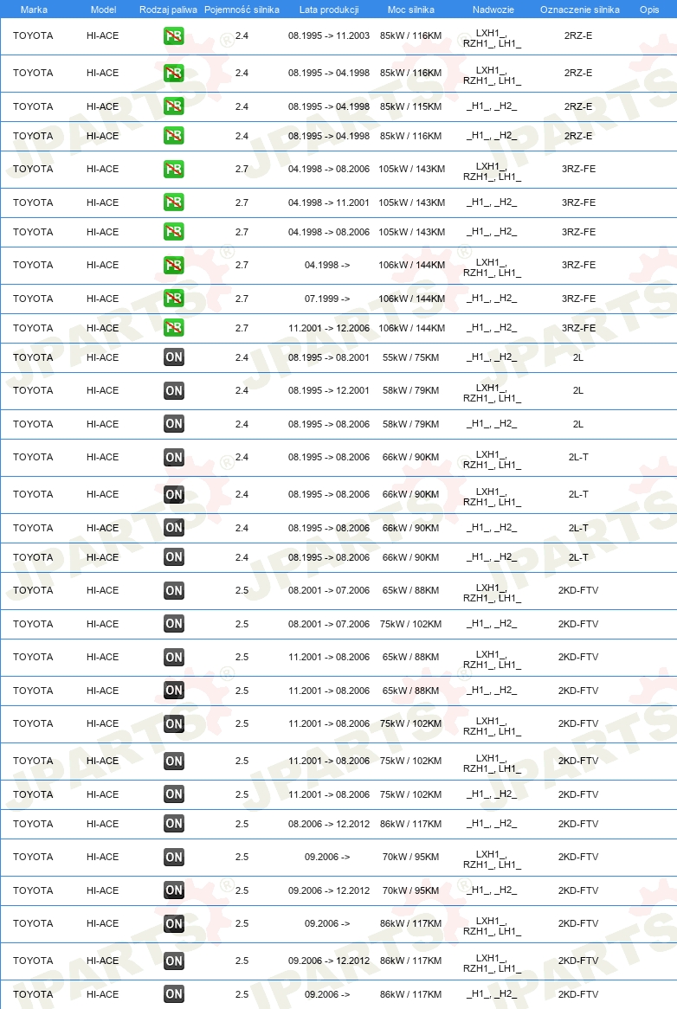677x1009 pixels.
Task: Click body code cell in 08.1995 -> 11.2003 row
Action: (x=493, y=38)
